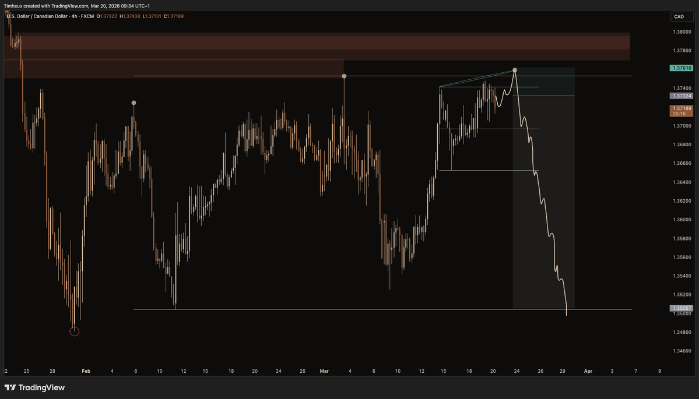The image size is (699, 399).
Task: Click the 1.36800 price axis value
Action: click(x=682, y=144)
